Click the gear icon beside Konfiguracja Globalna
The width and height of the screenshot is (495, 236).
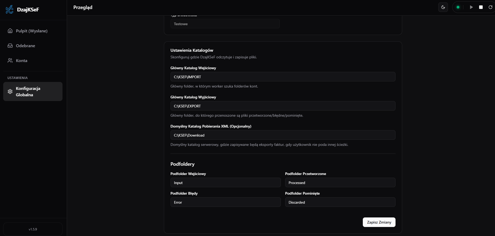(10, 91)
